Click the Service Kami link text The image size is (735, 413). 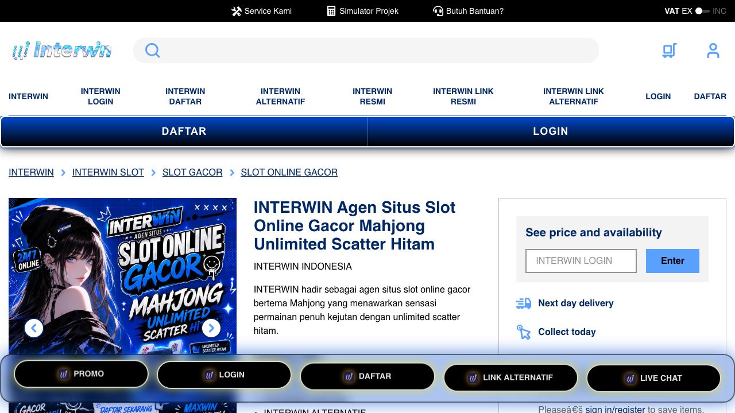[x=268, y=11]
